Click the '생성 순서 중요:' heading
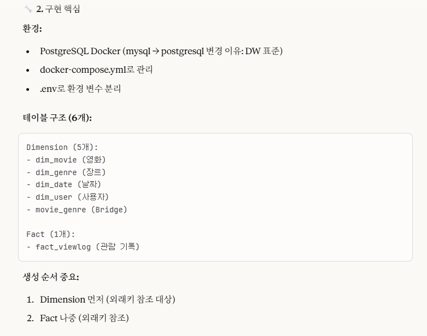Viewport: 427px width, 336px height. click(x=51, y=277)
